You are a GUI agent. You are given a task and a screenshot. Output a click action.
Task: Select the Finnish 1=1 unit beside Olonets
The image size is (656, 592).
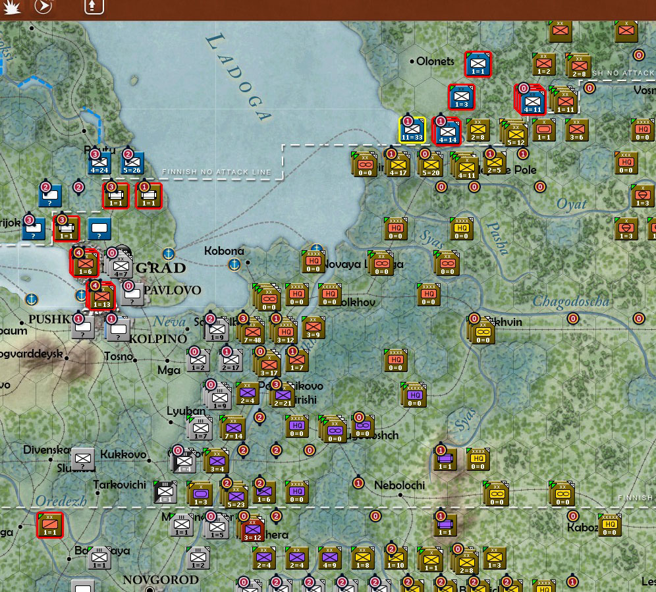(478, 65)
